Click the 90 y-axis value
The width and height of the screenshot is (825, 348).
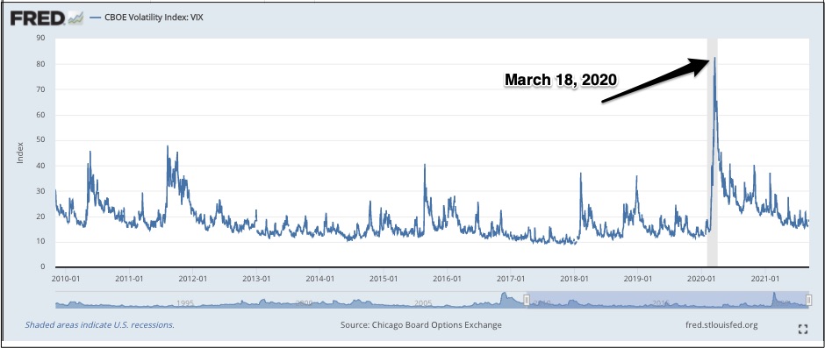[40, 39]
